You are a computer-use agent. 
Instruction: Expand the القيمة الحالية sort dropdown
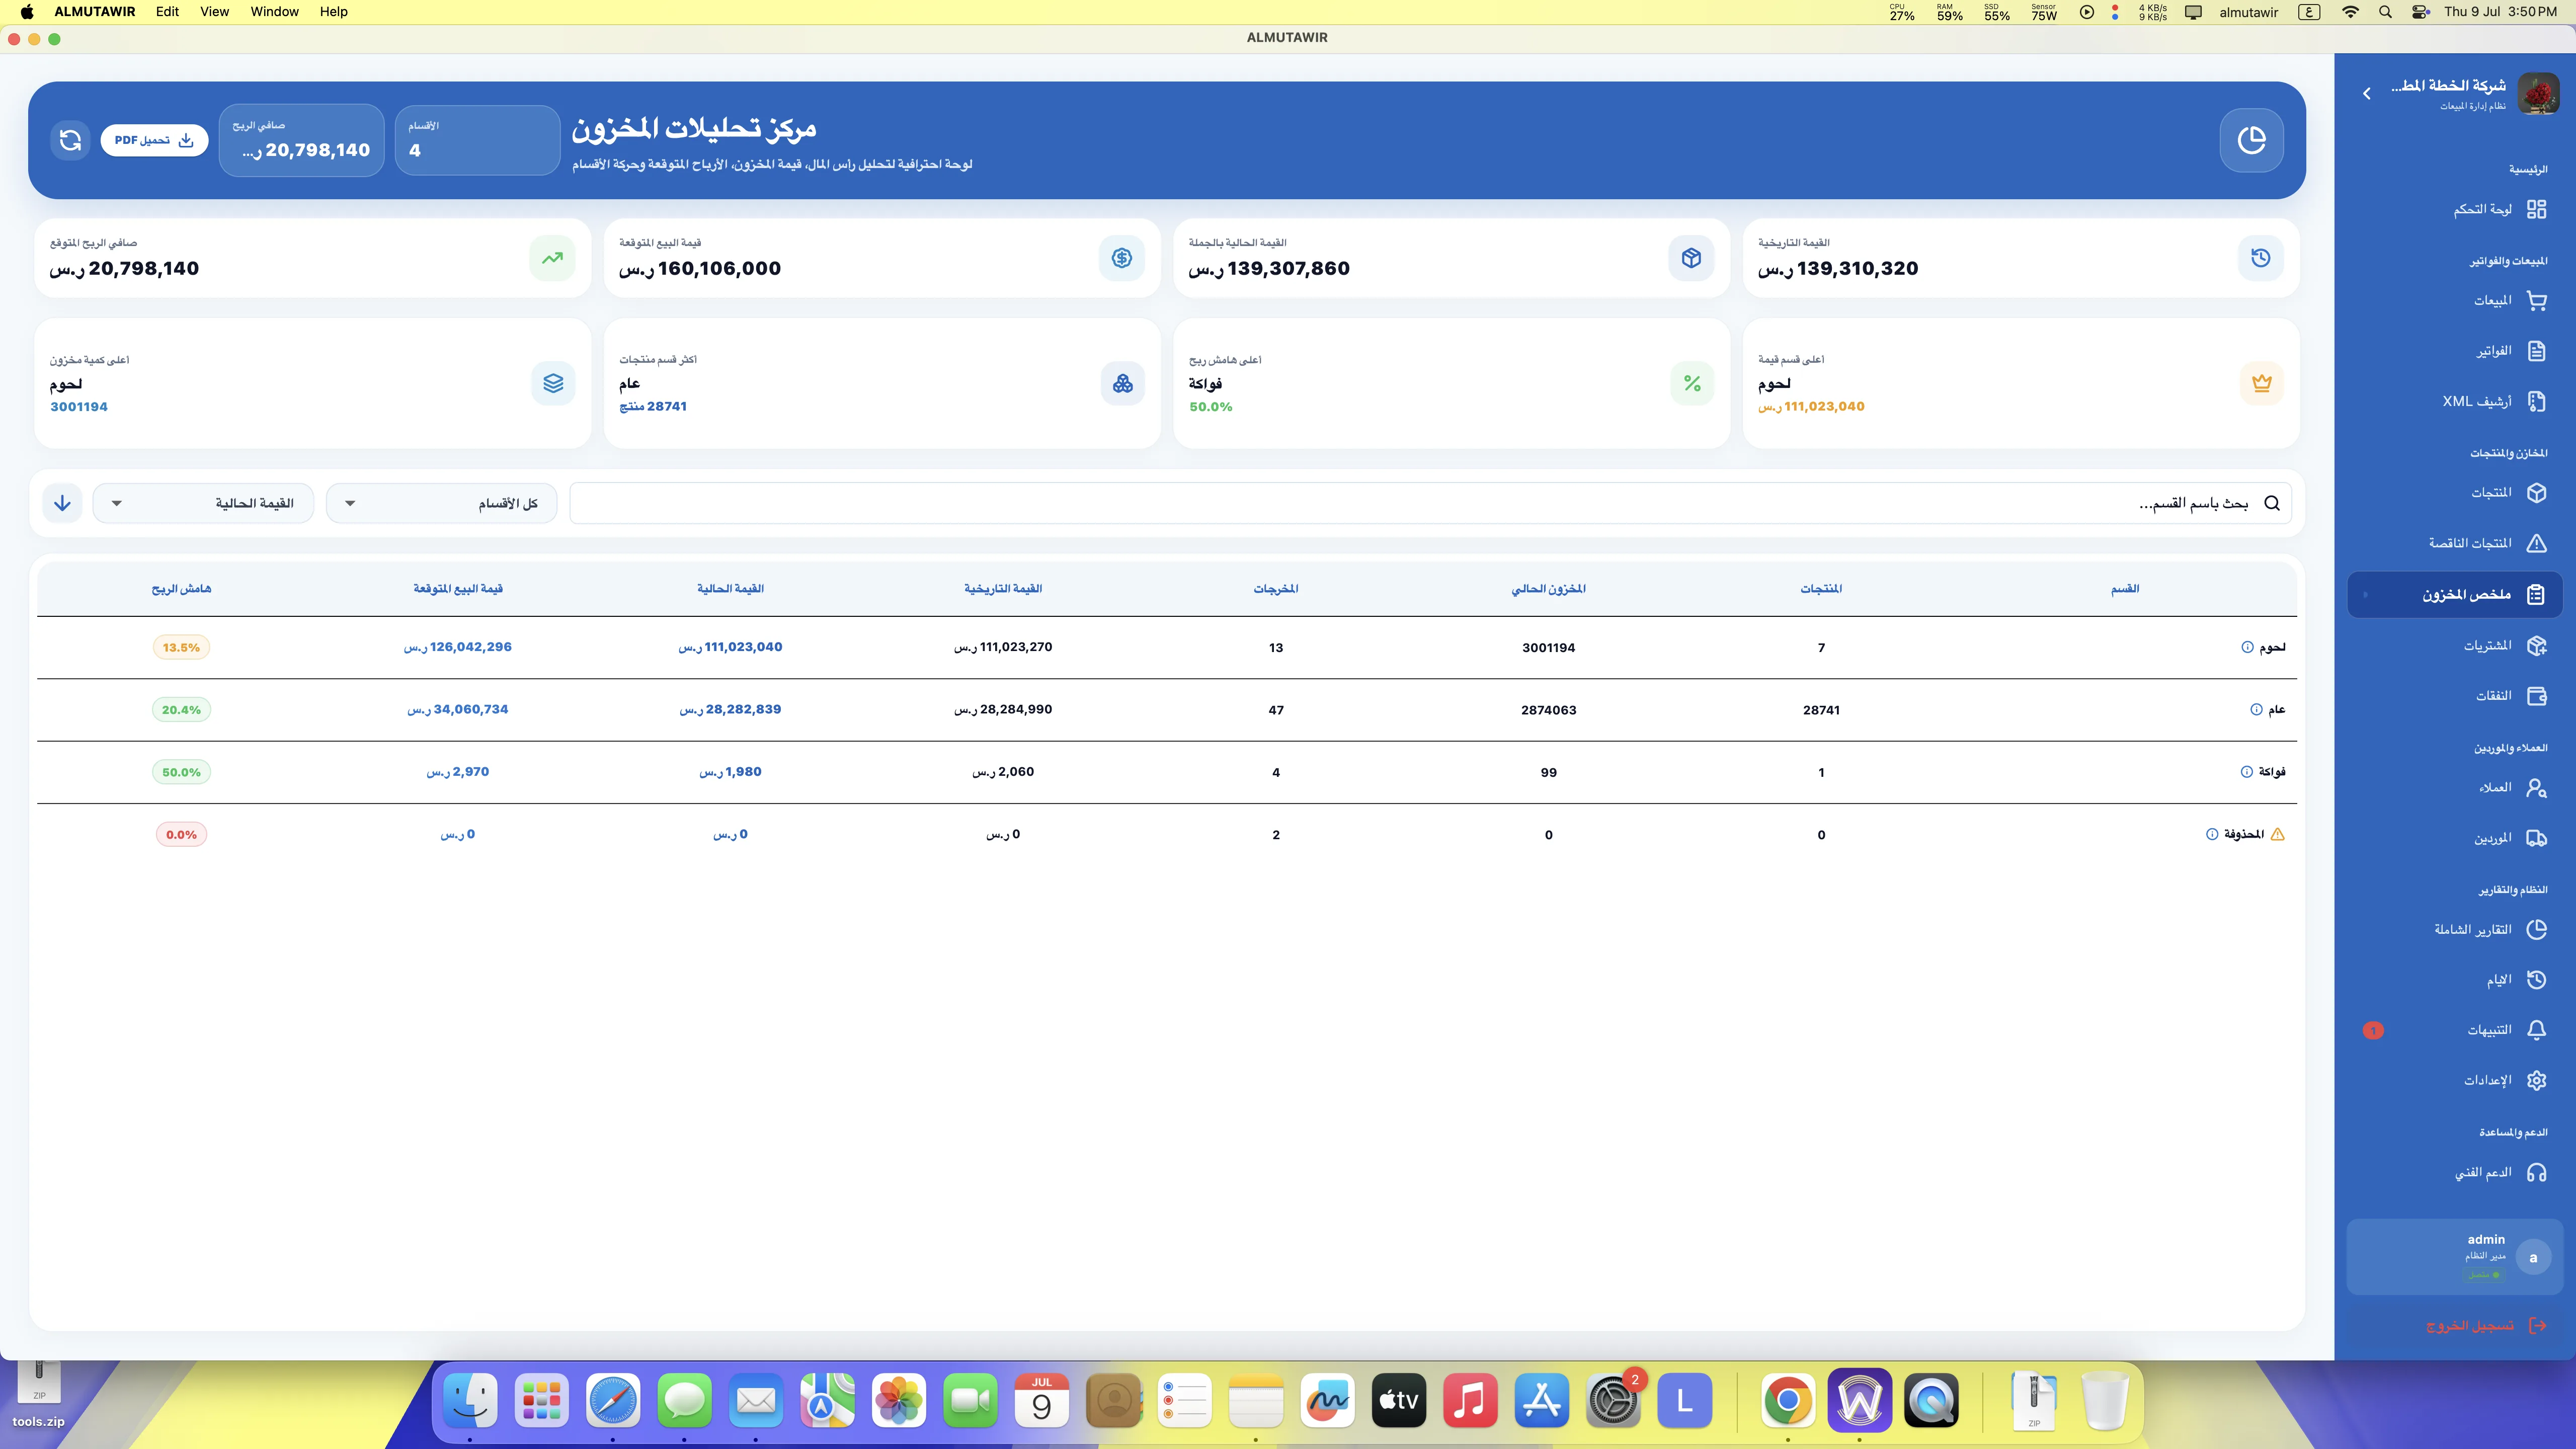click(203, 503)
